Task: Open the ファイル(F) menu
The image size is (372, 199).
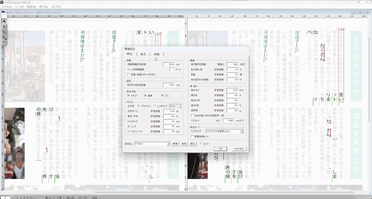Action: pyautogui.click(x=7, y=7)
